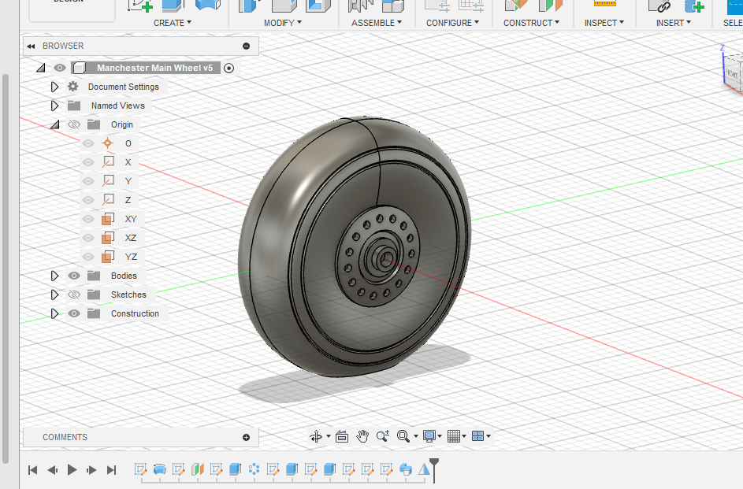Screen dimensions: 743x489
Task: Jump to timeline start
Action: (x=32, y=469)
